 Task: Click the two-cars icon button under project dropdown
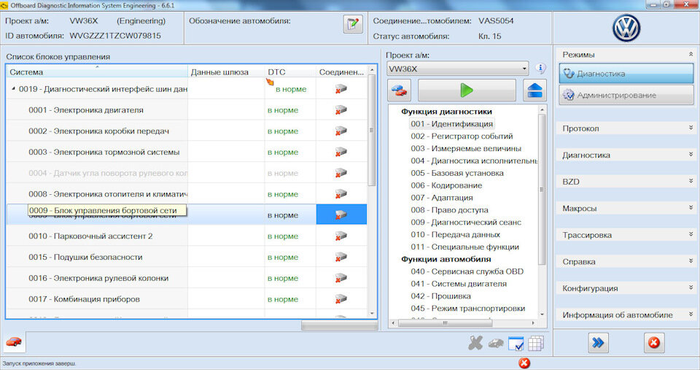click(x=400, y=90)
